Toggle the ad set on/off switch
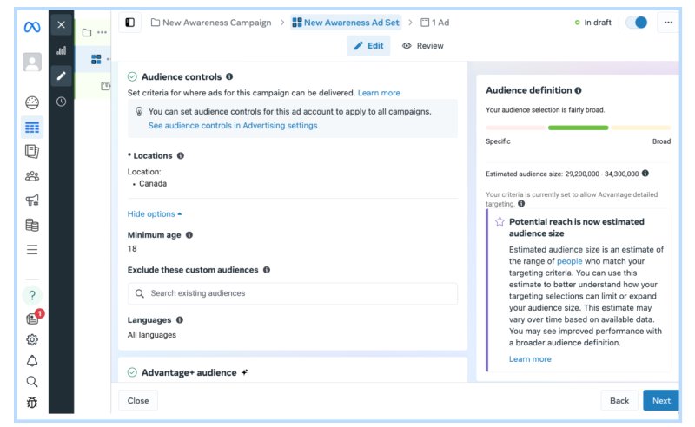 637,23
